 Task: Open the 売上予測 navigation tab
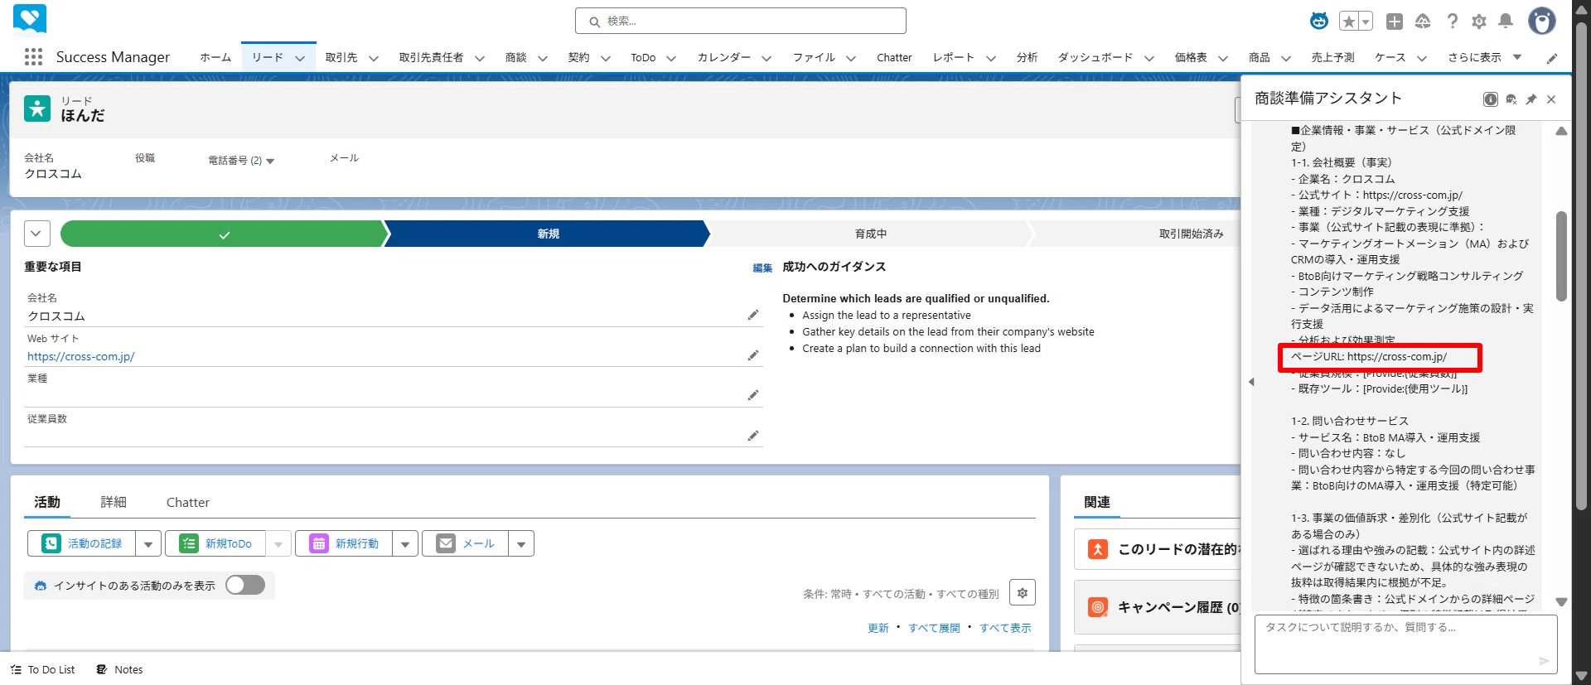(1332, 57)
